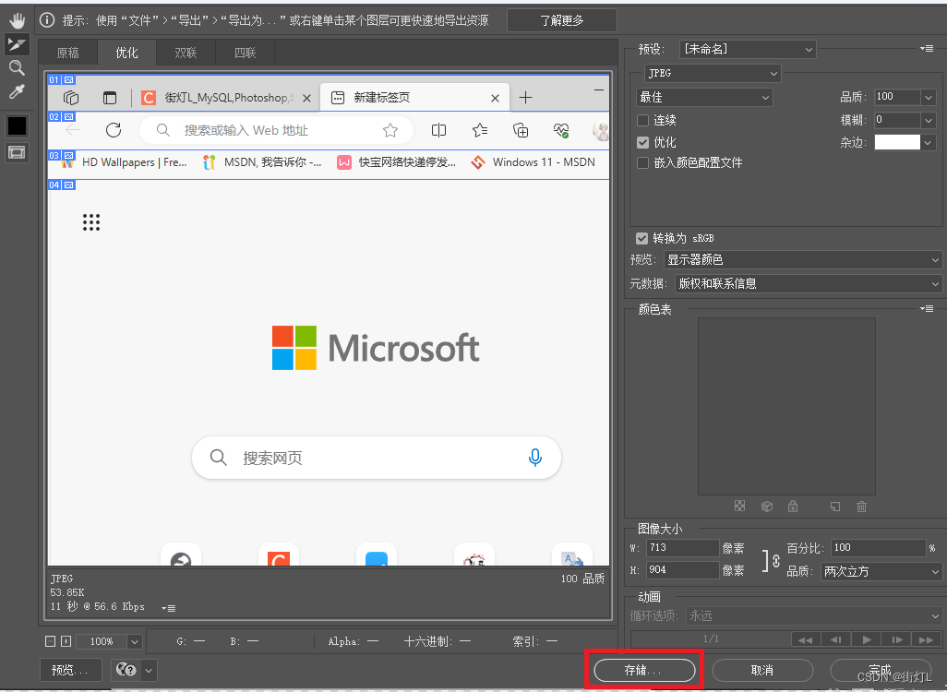This screenshot has width=947, height=692.
Task: Open the black eyedropper color swatch
Action: click(x=17, y=125)
